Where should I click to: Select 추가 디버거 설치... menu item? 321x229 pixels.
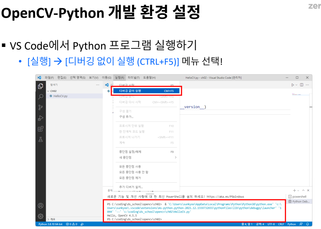point(146,187)
